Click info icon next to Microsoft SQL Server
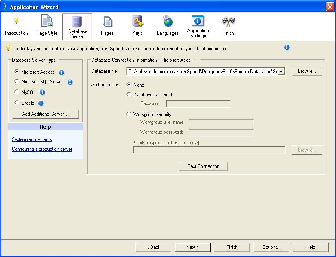This screenshot has width=336, height=257. pos(70,82)
